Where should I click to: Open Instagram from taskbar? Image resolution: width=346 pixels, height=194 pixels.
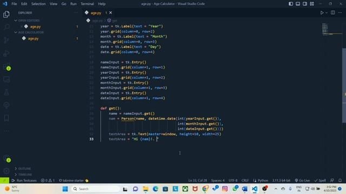coord(225,189)
